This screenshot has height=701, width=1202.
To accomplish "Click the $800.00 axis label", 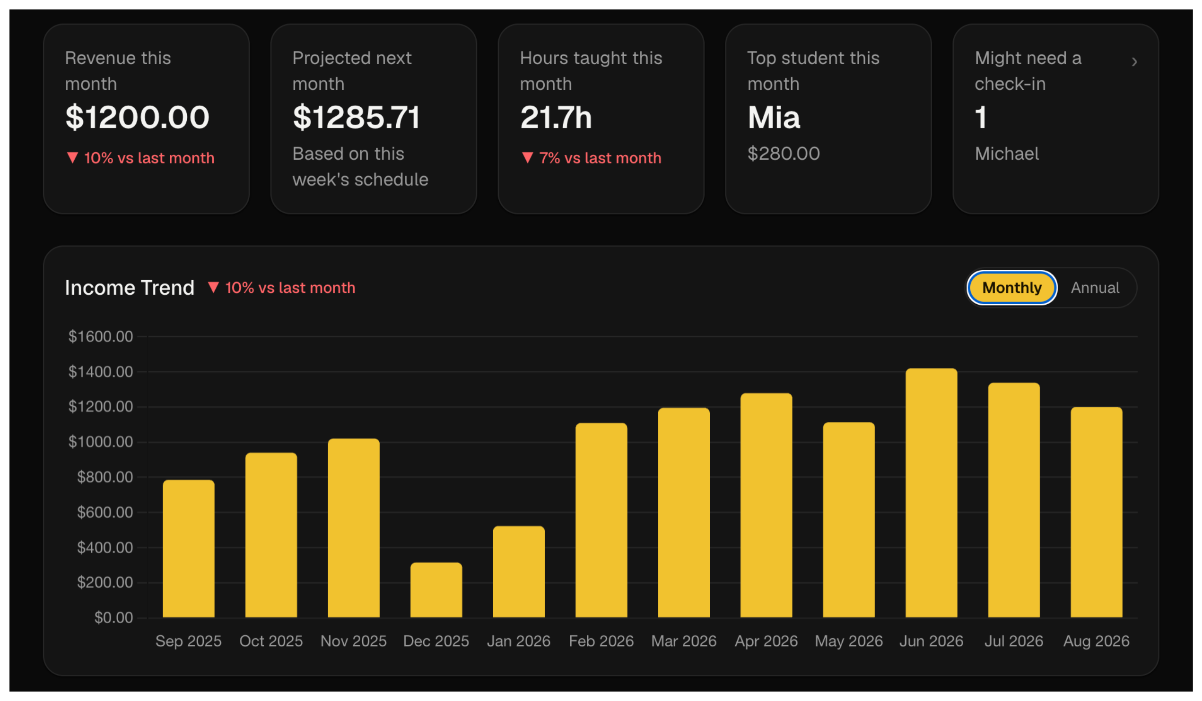I will tap(105, 477).
